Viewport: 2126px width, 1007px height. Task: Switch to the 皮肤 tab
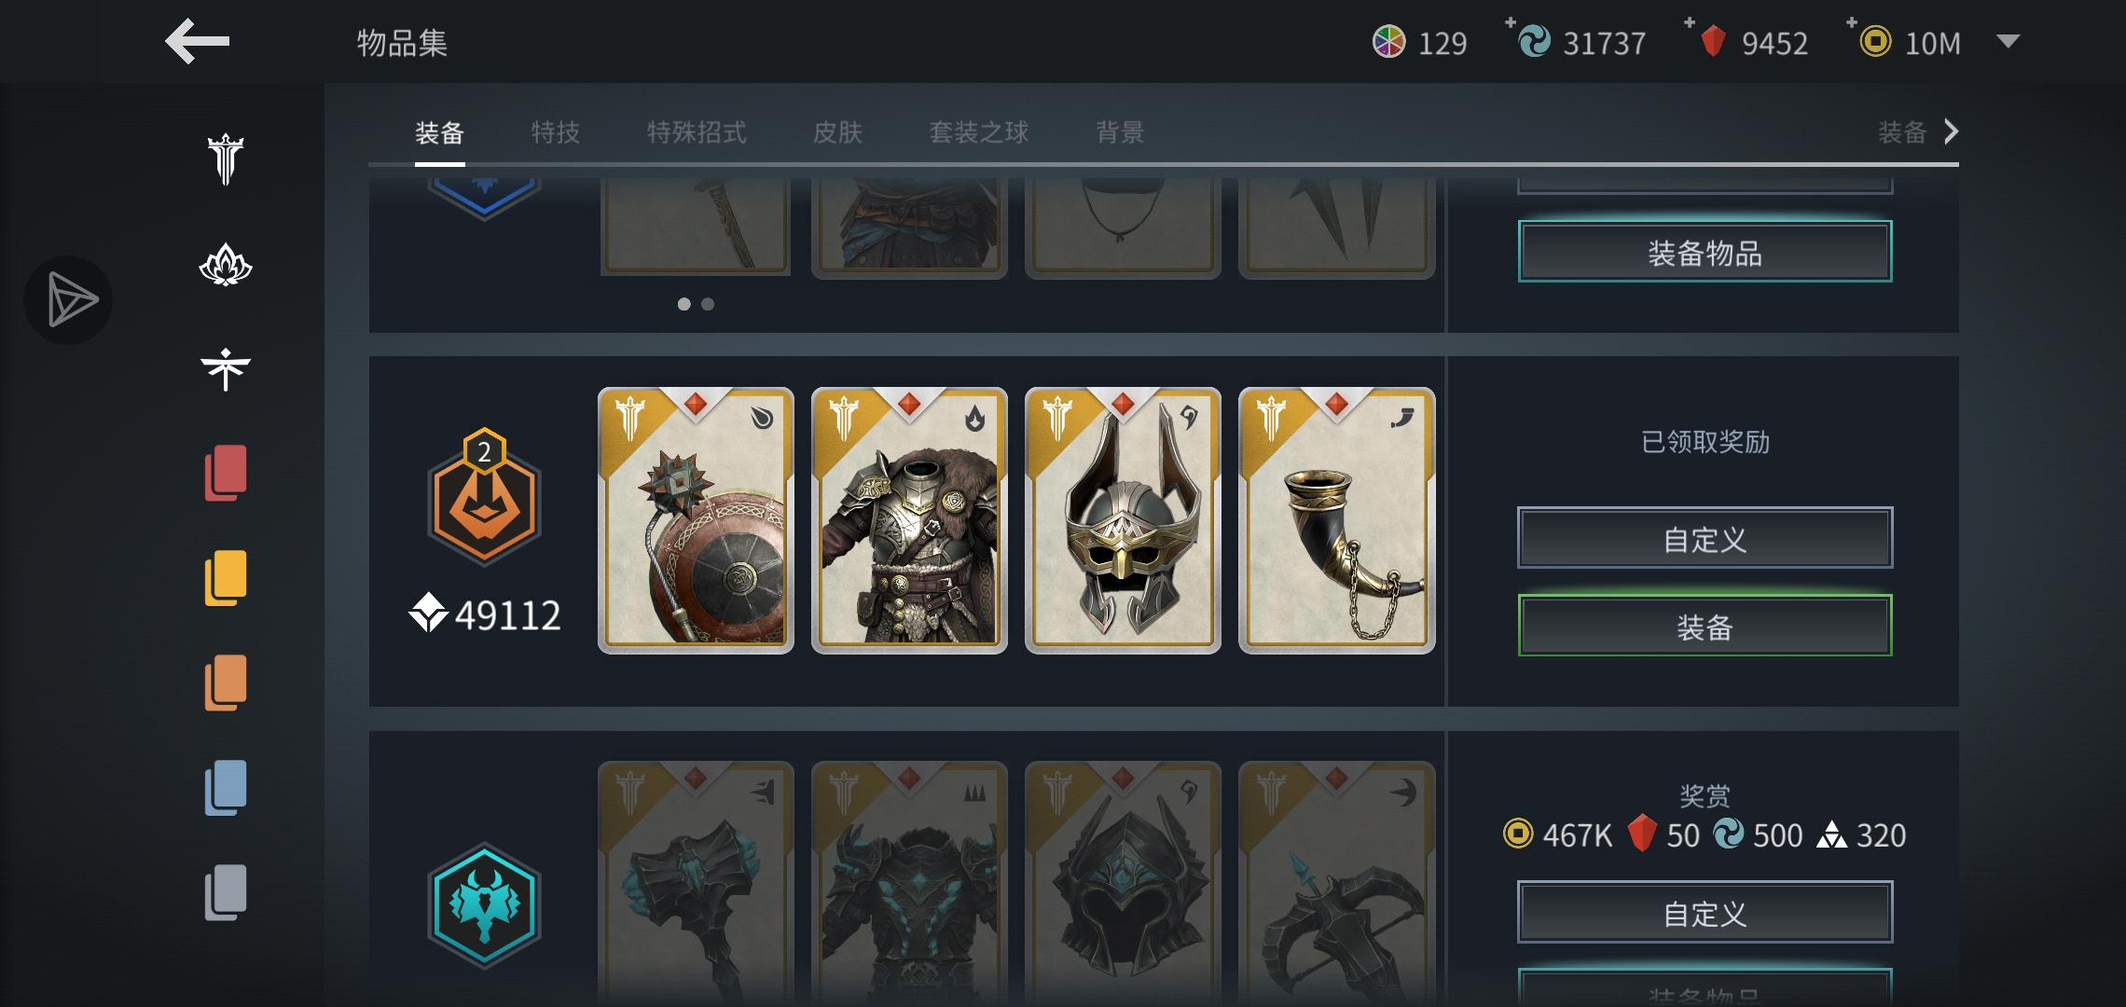click(837, 132)
